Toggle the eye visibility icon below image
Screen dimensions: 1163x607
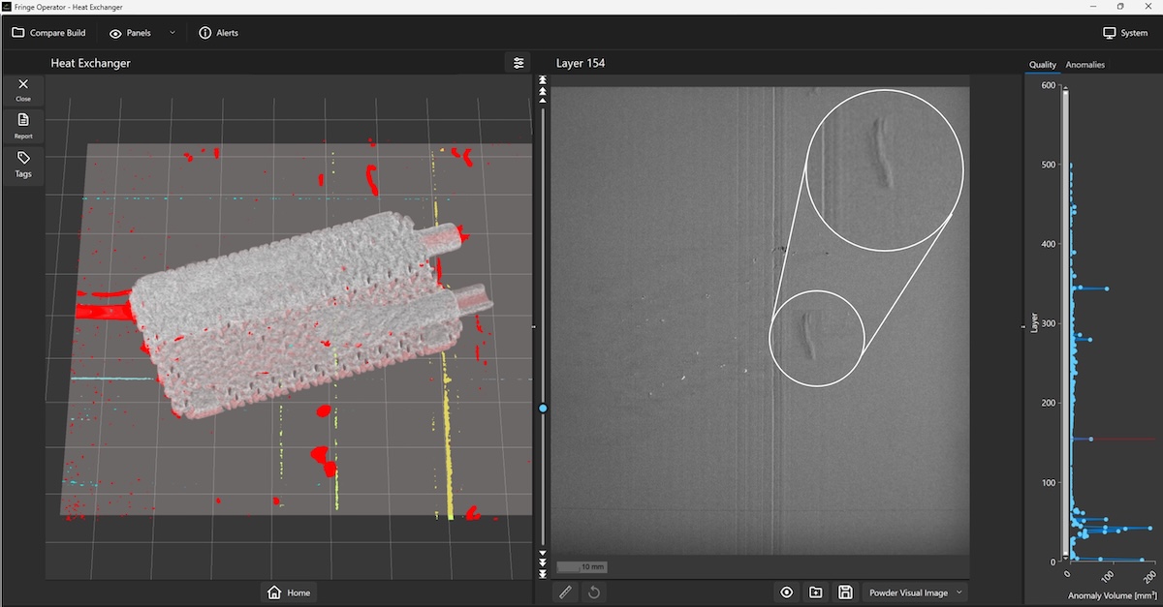pyautogui.click(x=786, y=592)
